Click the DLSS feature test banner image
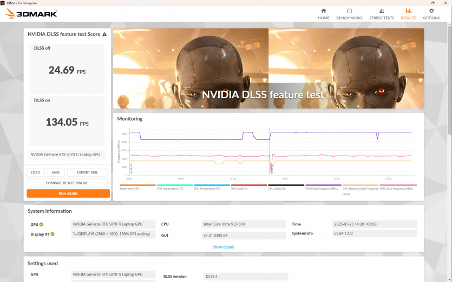The height and width of the screenshot is (282, 452). pyautogui.click(x=268, y=69)
